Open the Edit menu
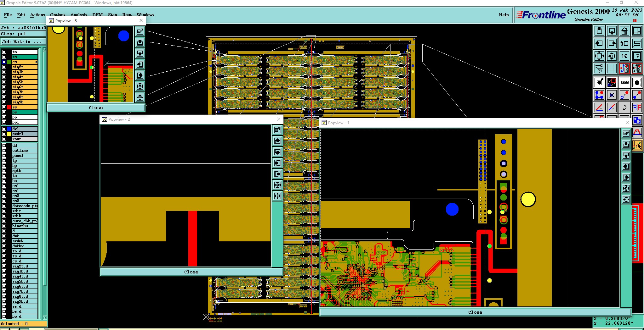The width and height of the screenshot is (644, 330). 21,15
